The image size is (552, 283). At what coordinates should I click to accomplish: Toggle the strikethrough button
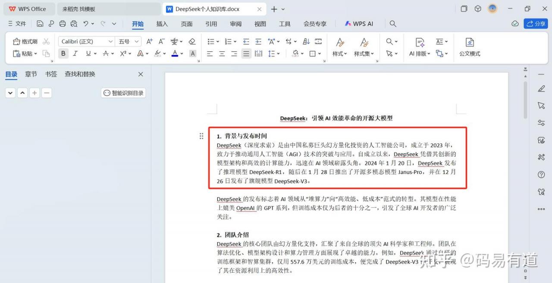point(106,53)
